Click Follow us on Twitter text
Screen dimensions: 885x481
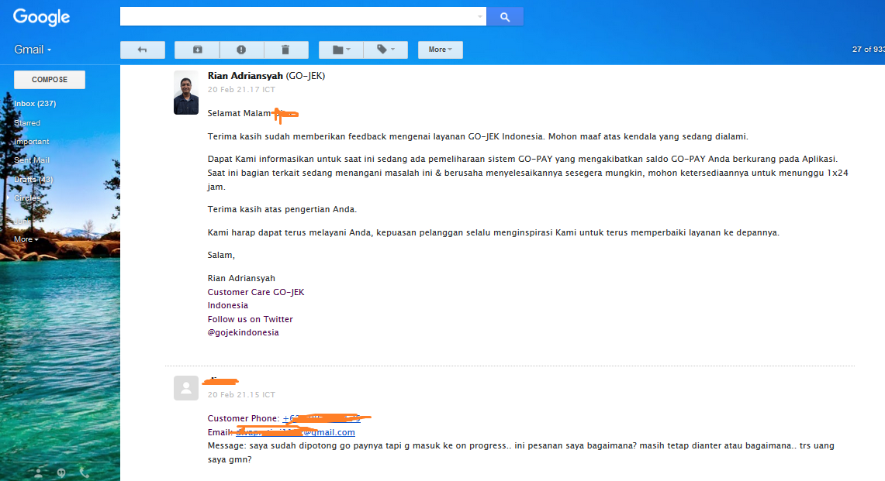[250, 319]
